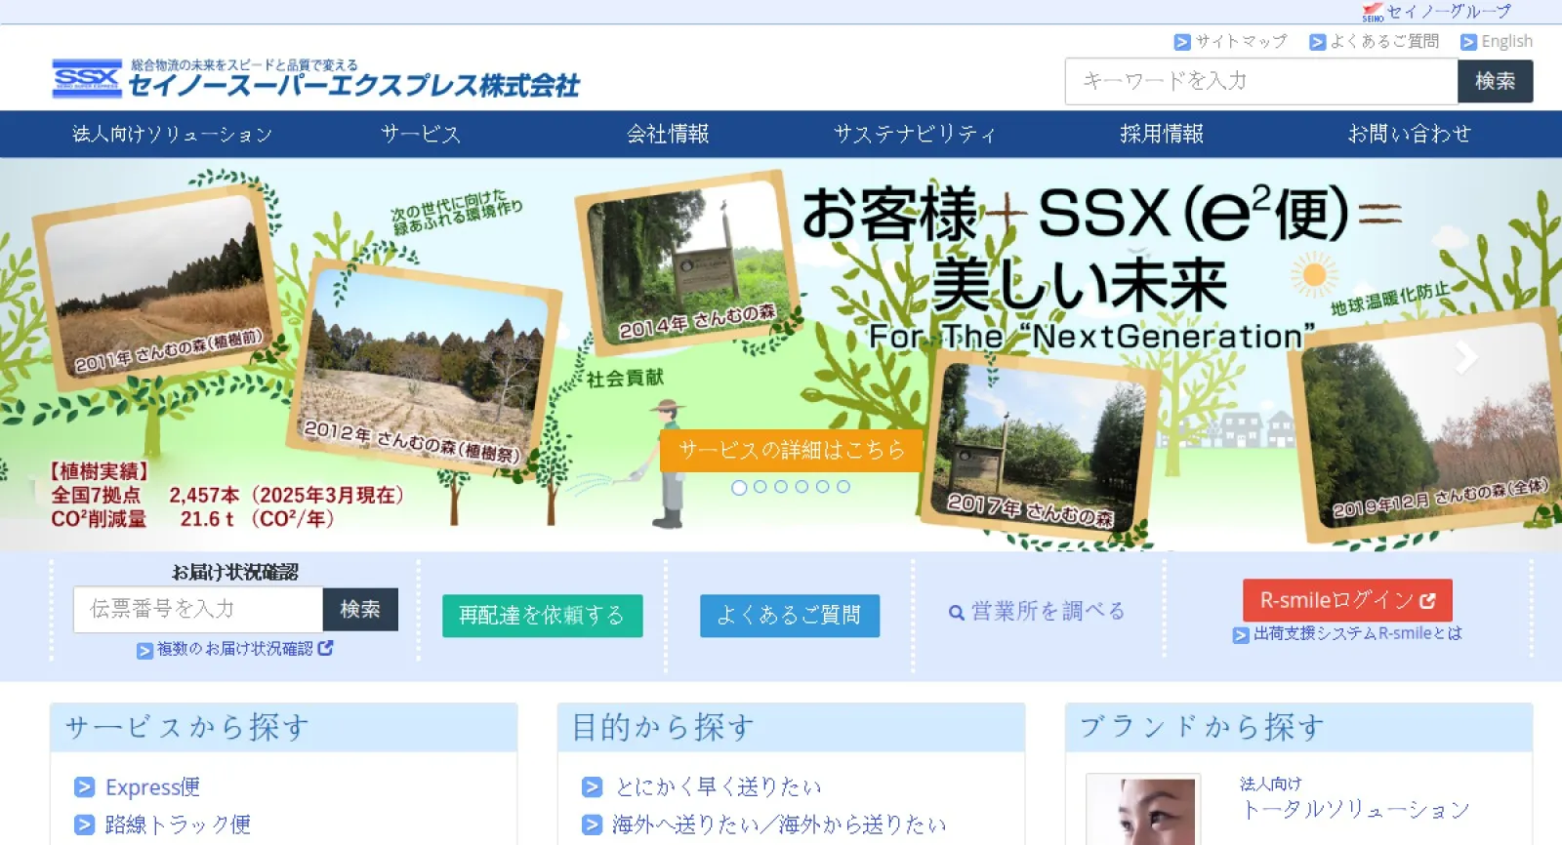Click the arrow icon beside Express便
Image resolution: width=1562 pixels, height=845 pixels.
click(85, 787)
